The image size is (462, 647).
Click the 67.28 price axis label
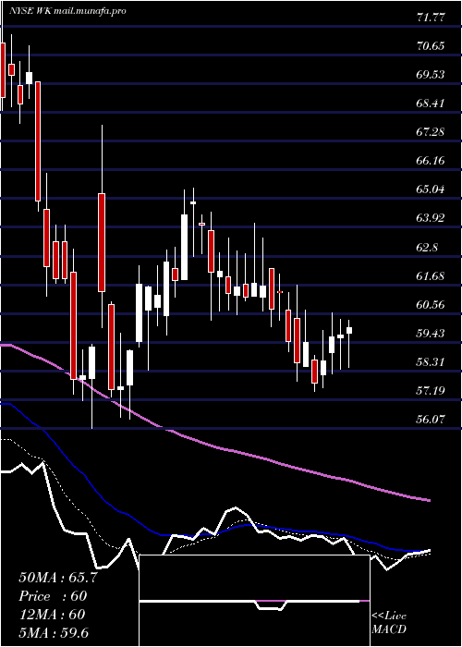click(431, 132)
